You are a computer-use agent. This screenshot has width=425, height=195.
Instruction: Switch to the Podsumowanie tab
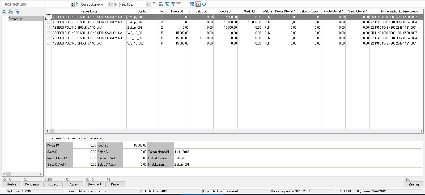pyautogui.click(x=92, y=138)
